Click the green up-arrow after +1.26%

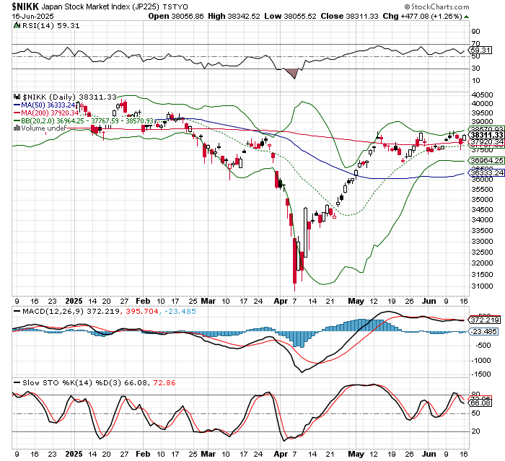pos(466,17)
